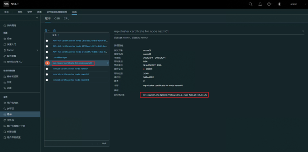This screenshot has height=152, width=308.
Task: Switch to the CRL sub-tab
Action: tap(66, 18)
